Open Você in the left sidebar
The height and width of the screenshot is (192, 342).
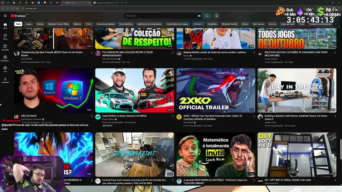point(5,69)
